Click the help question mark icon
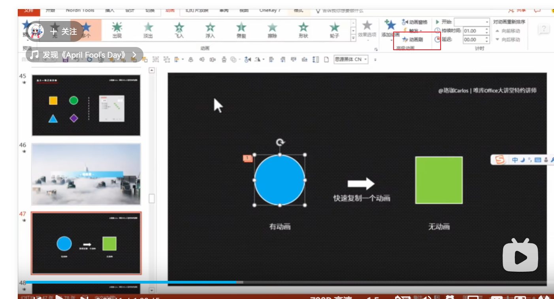The width and height of the screenshot is (554, 299). 544,29
